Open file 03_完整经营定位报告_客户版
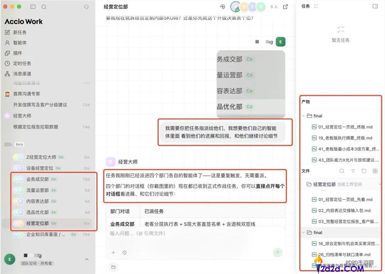The image size is (385, 274). pyautogui.click(x=345, y=221)
